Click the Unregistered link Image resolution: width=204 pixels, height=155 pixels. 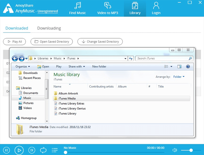pyautogui.click(x=48, y=11)
